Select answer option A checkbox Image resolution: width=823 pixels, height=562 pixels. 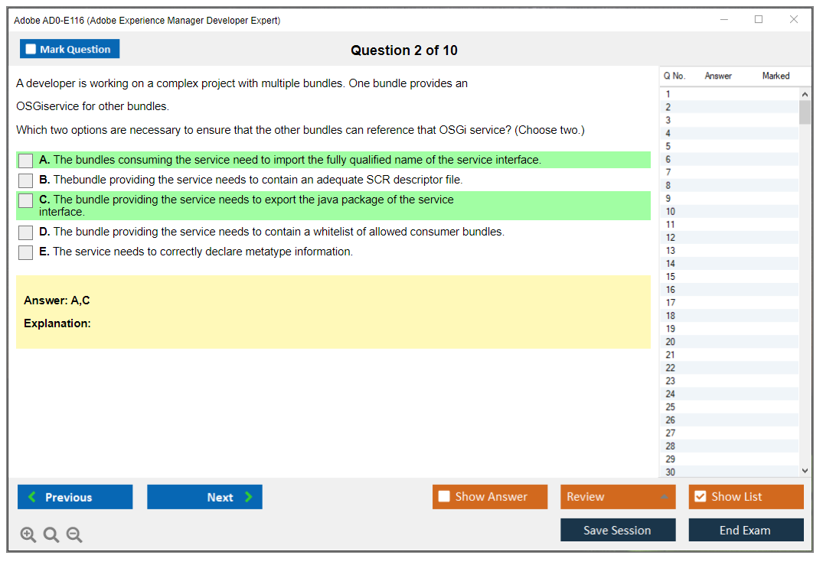tap(26, 161)
